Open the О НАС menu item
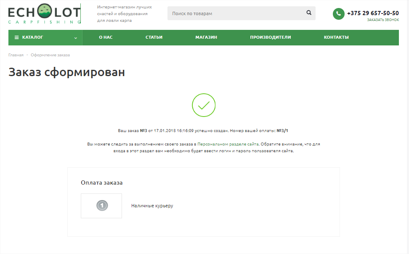Screen dimensions: 409x254 coord(106,37)
